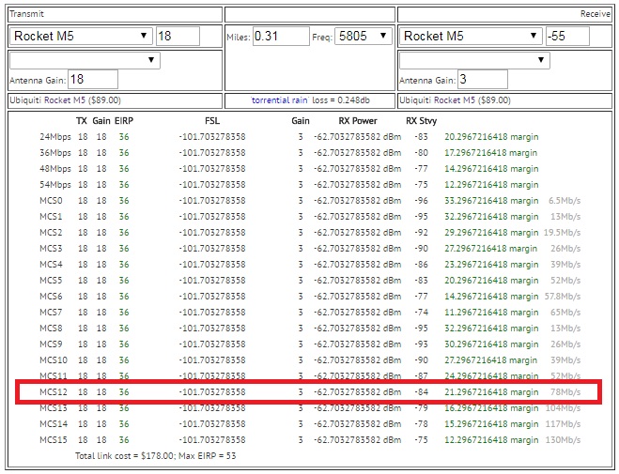The height and width of the screenshot is (474, 619).
Task: Click the 36Mbps row label
Action: (55, 153)
